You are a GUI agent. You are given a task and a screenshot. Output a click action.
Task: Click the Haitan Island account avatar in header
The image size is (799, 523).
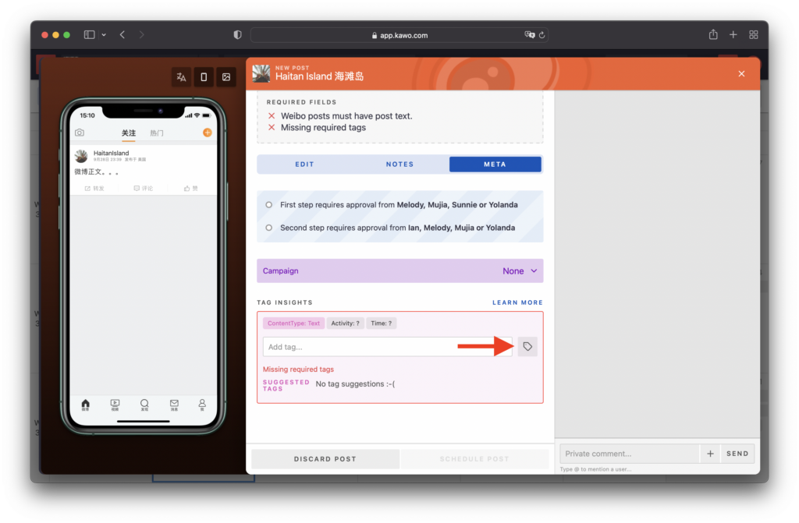coord(261,74)
